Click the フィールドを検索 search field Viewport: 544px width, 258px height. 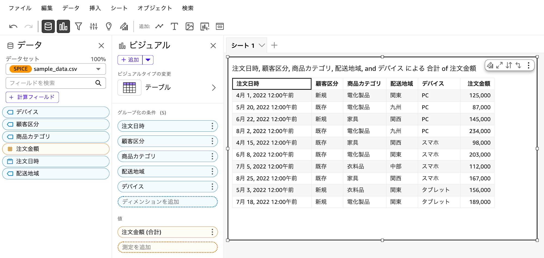pos(52,83)
